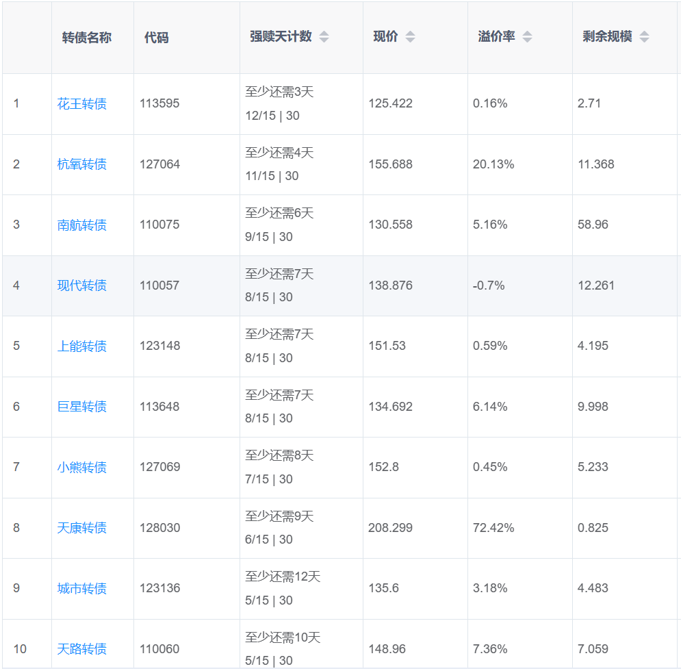This screenshot has height=671, width=681.
Task: Click the 转债名称 column header
Action: coord(86,38)
